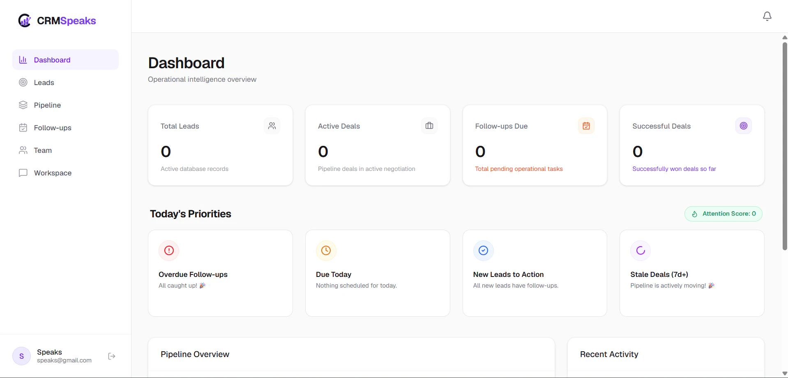This screenshot has height=378, width=788.
Task: Click the Active Deals card title
Action: pos(339,126)
